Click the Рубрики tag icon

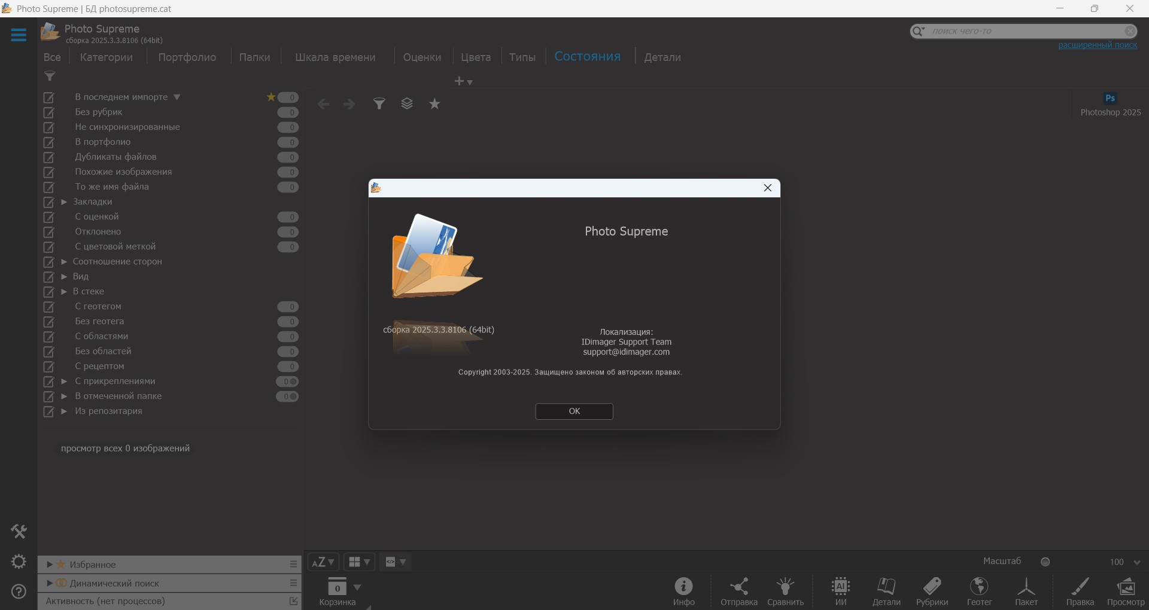pyautogui.click(x=932, y=586)
